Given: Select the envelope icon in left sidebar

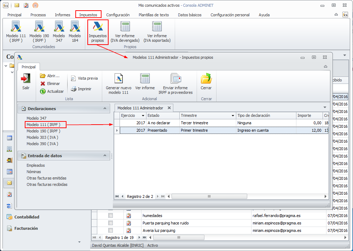Looking at the screenshot, I should 9,183.
